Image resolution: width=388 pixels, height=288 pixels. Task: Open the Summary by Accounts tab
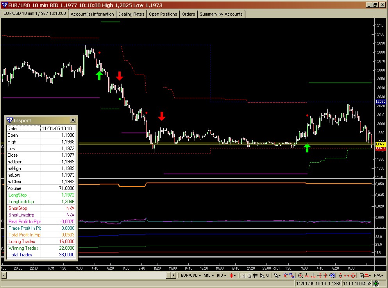(x=221, y=14)
